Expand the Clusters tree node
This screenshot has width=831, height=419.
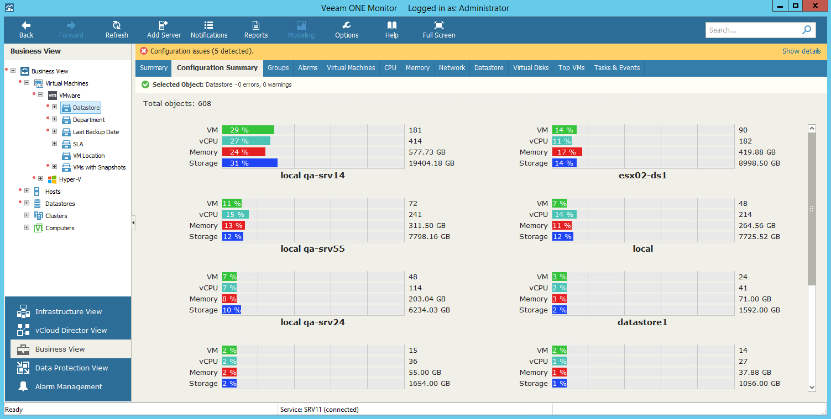[x=27, y=215]
